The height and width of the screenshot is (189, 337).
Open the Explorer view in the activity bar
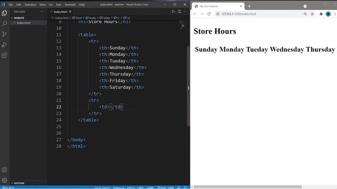point(4,13)
